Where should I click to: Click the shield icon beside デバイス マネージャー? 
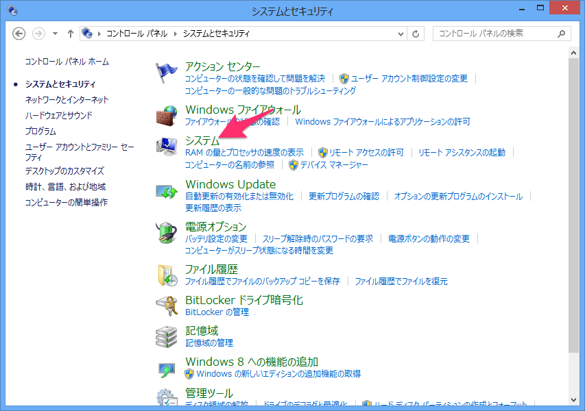(294, 164)
